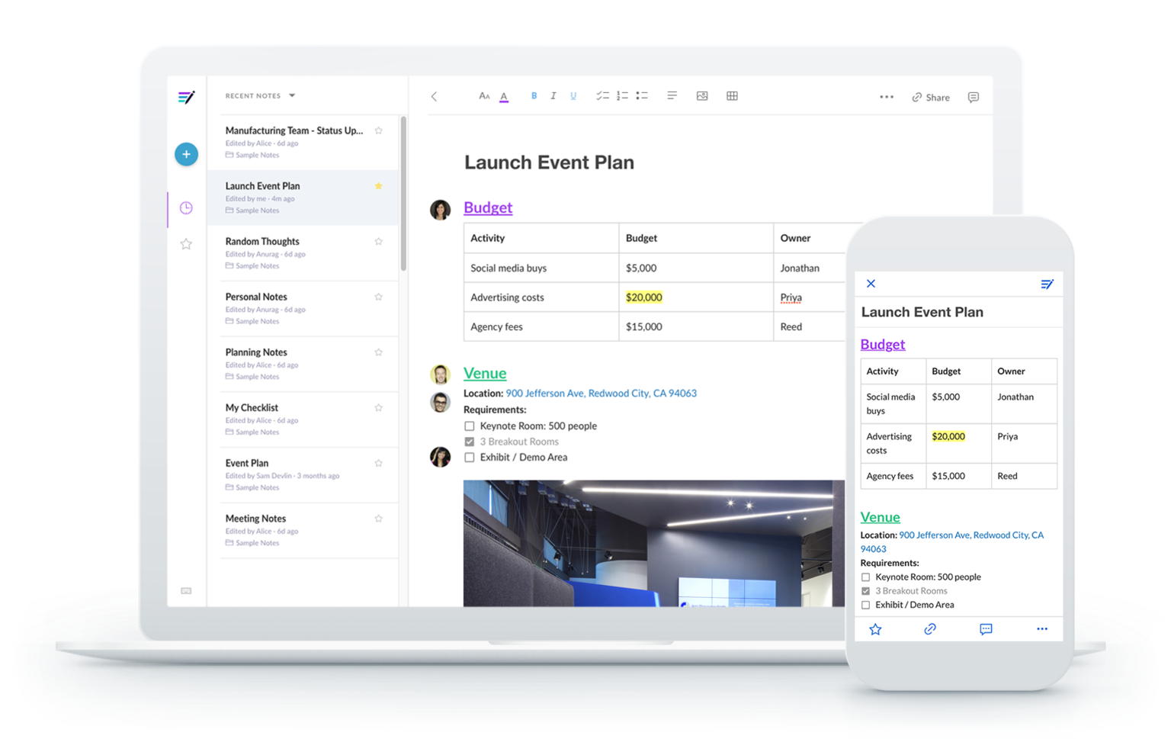Check the Keynote Room: 500 people checkbox
The image size is (1171, 739).
[470, 426]
